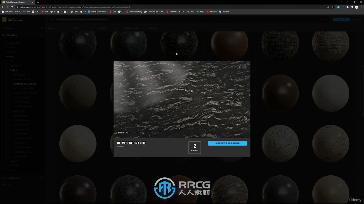364x204 pixels.
Task: Click Sign In link in header
Action: [x=357, y=20]
